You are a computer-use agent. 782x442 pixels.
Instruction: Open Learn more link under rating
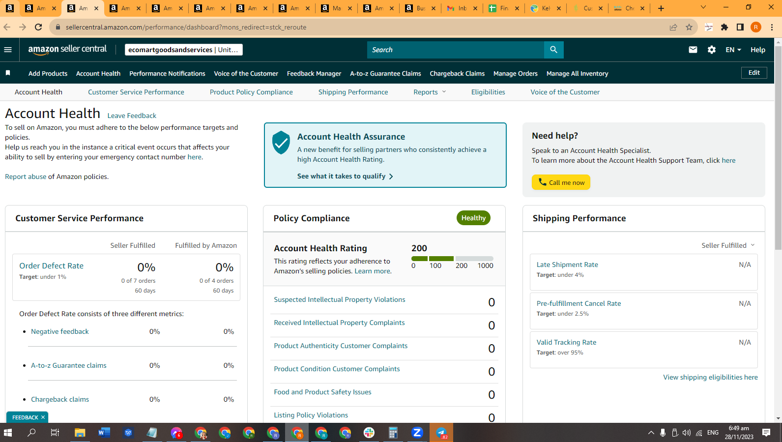tap(373, 271)
